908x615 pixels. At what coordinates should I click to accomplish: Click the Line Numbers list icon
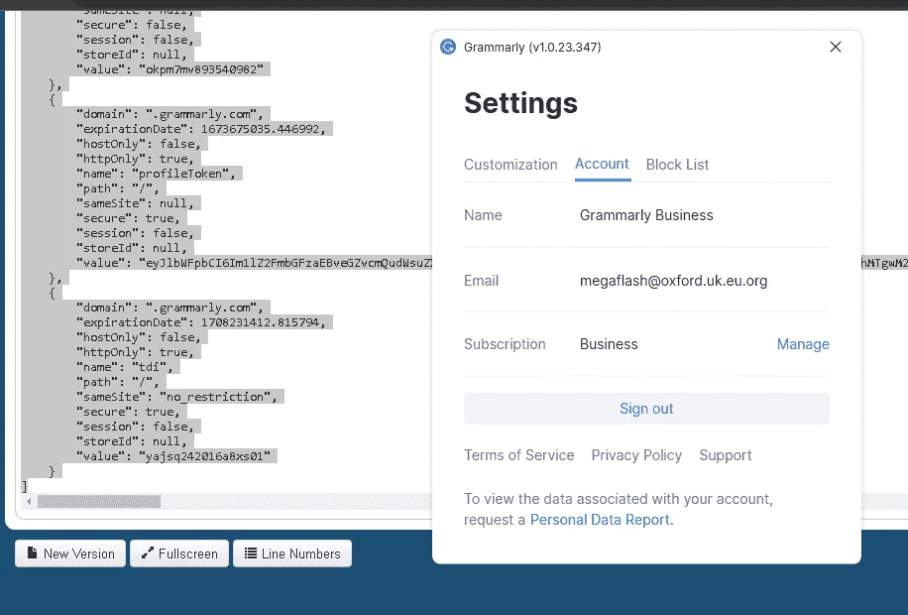250,553
